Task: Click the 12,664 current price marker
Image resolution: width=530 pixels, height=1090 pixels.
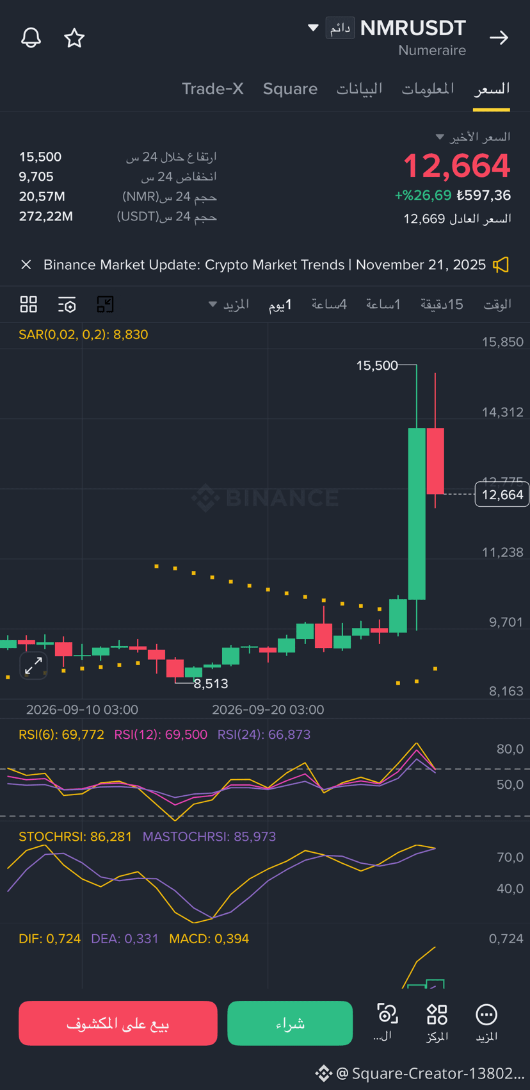Action: click(x=502, y=495)
